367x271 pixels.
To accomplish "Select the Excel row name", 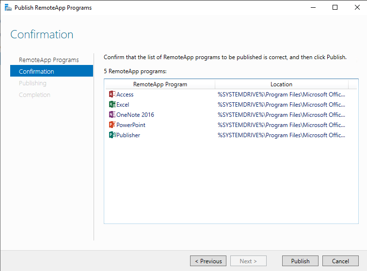I will click(123, 105).
